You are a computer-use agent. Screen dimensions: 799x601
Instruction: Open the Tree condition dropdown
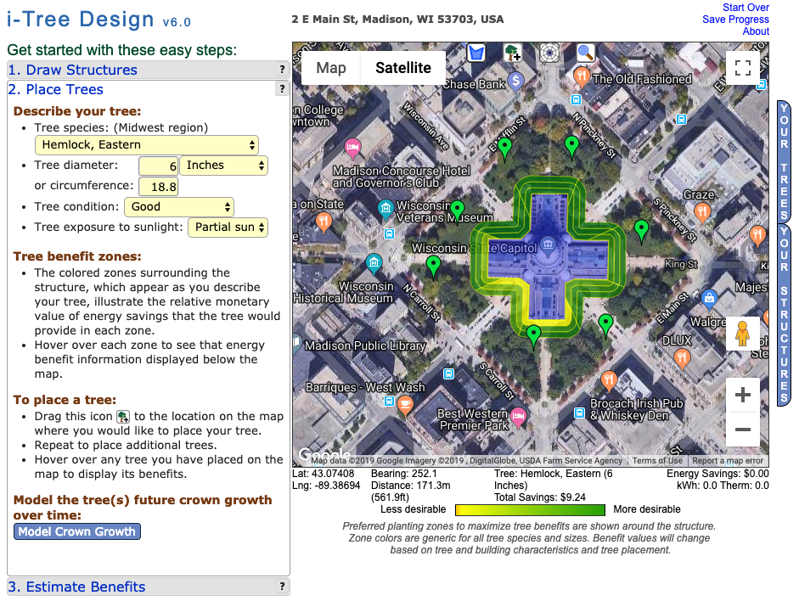[x=179, y=207]
